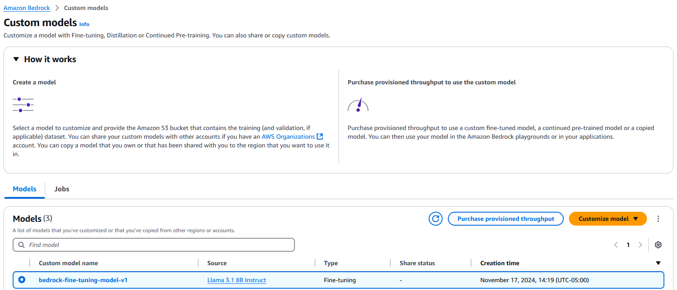Click the Info link beside Custom models
Screen dimensions: 677x290
pos(84,24)
